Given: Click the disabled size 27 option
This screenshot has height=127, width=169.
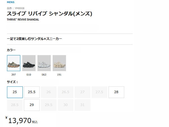Looking at the screenshot, I should [82, 92].
